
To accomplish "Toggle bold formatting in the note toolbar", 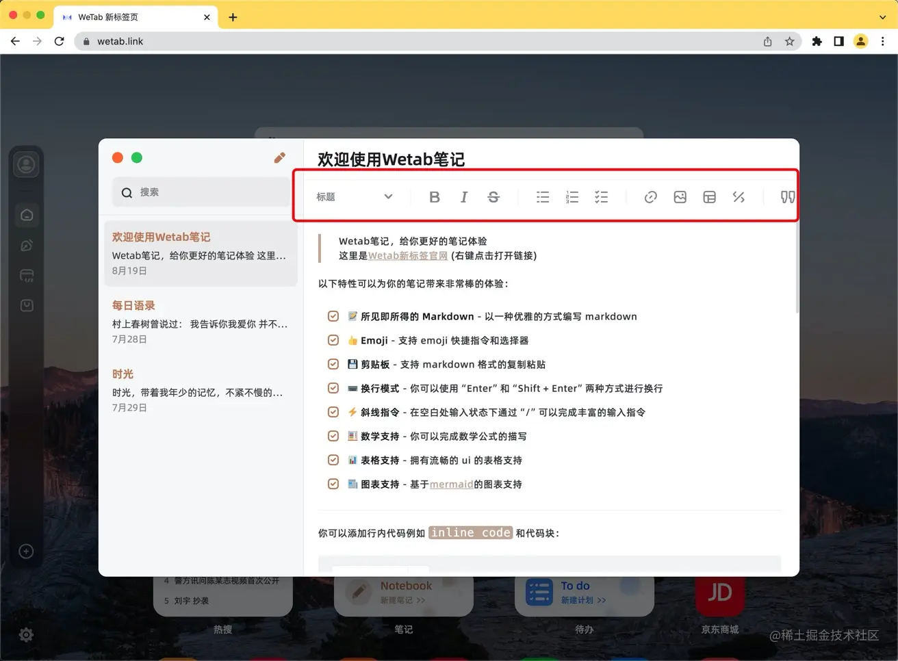I will click(434, 197).
